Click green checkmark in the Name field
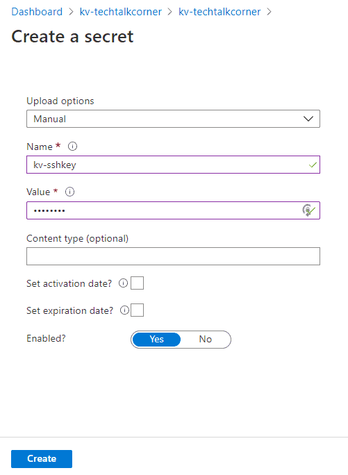The image size is (348, 475). (313, 165)
